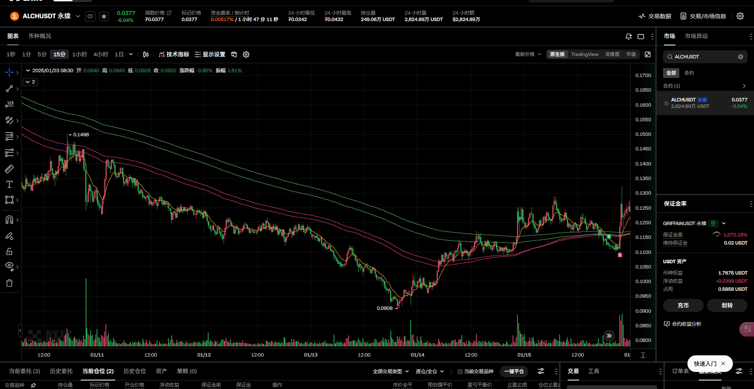This screenshot has height=389, width=754.
Task: Click the chart window layout square icon
Action: [641, 37]
